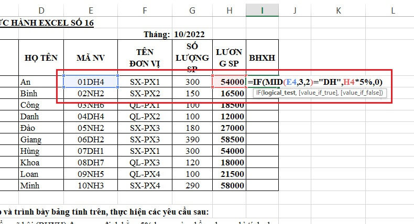Select employee code cell 02NH2

pyautogui.click(x=91, y=93)
